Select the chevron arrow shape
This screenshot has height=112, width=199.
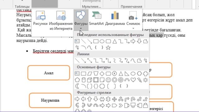pyautogui.click(x=121, y=105)
